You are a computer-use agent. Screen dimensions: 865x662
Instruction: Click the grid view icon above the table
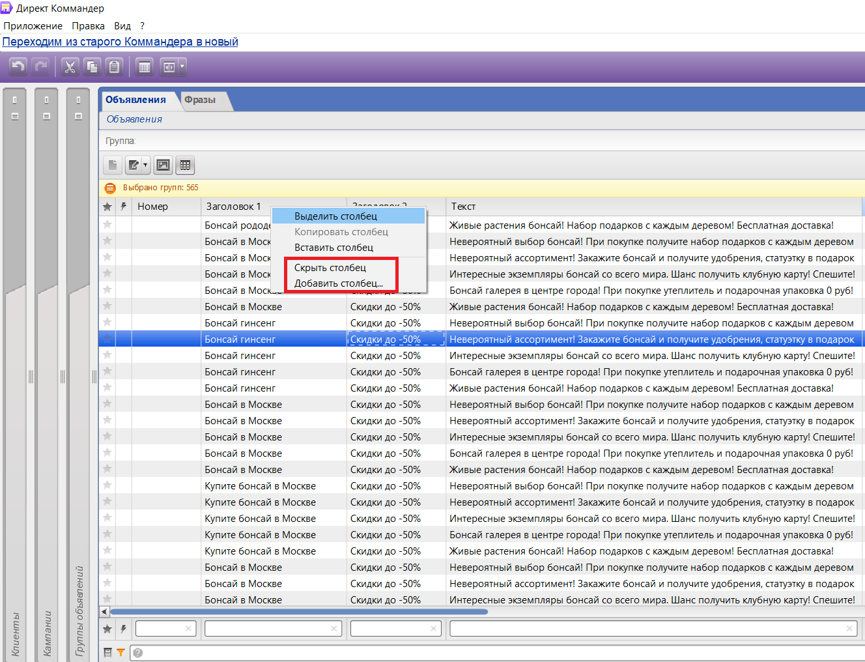(185, 165)
